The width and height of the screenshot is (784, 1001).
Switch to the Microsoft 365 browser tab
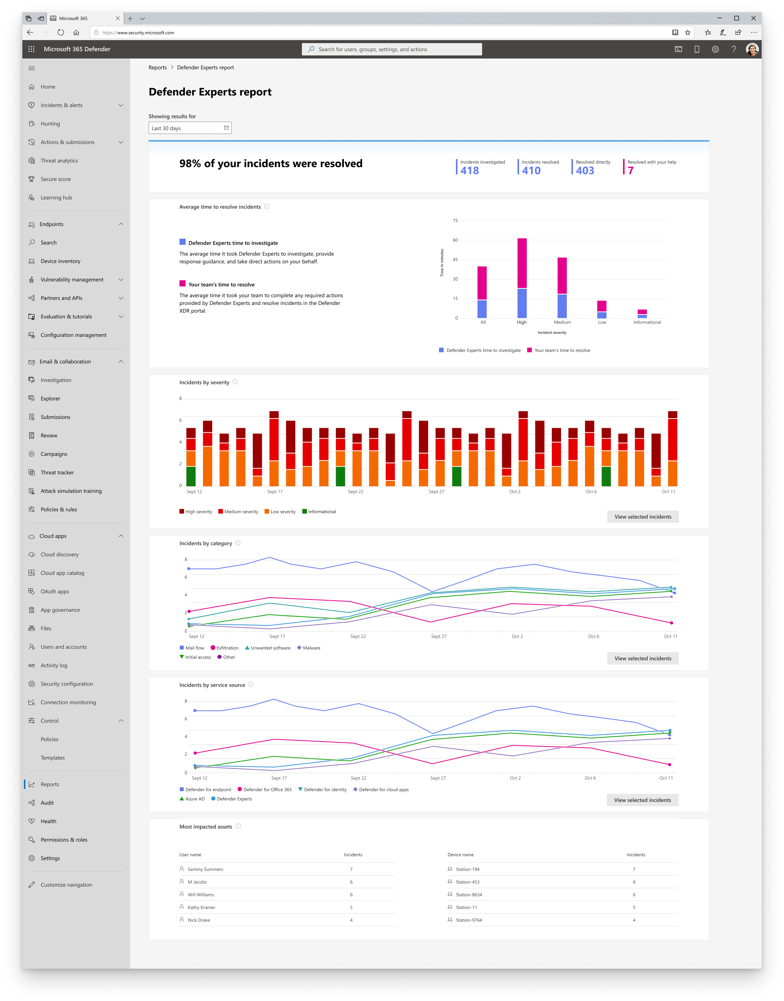click(85, 18)
